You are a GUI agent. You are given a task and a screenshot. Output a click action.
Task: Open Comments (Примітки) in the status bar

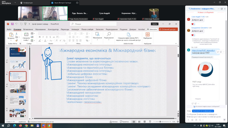click(125, 122)
